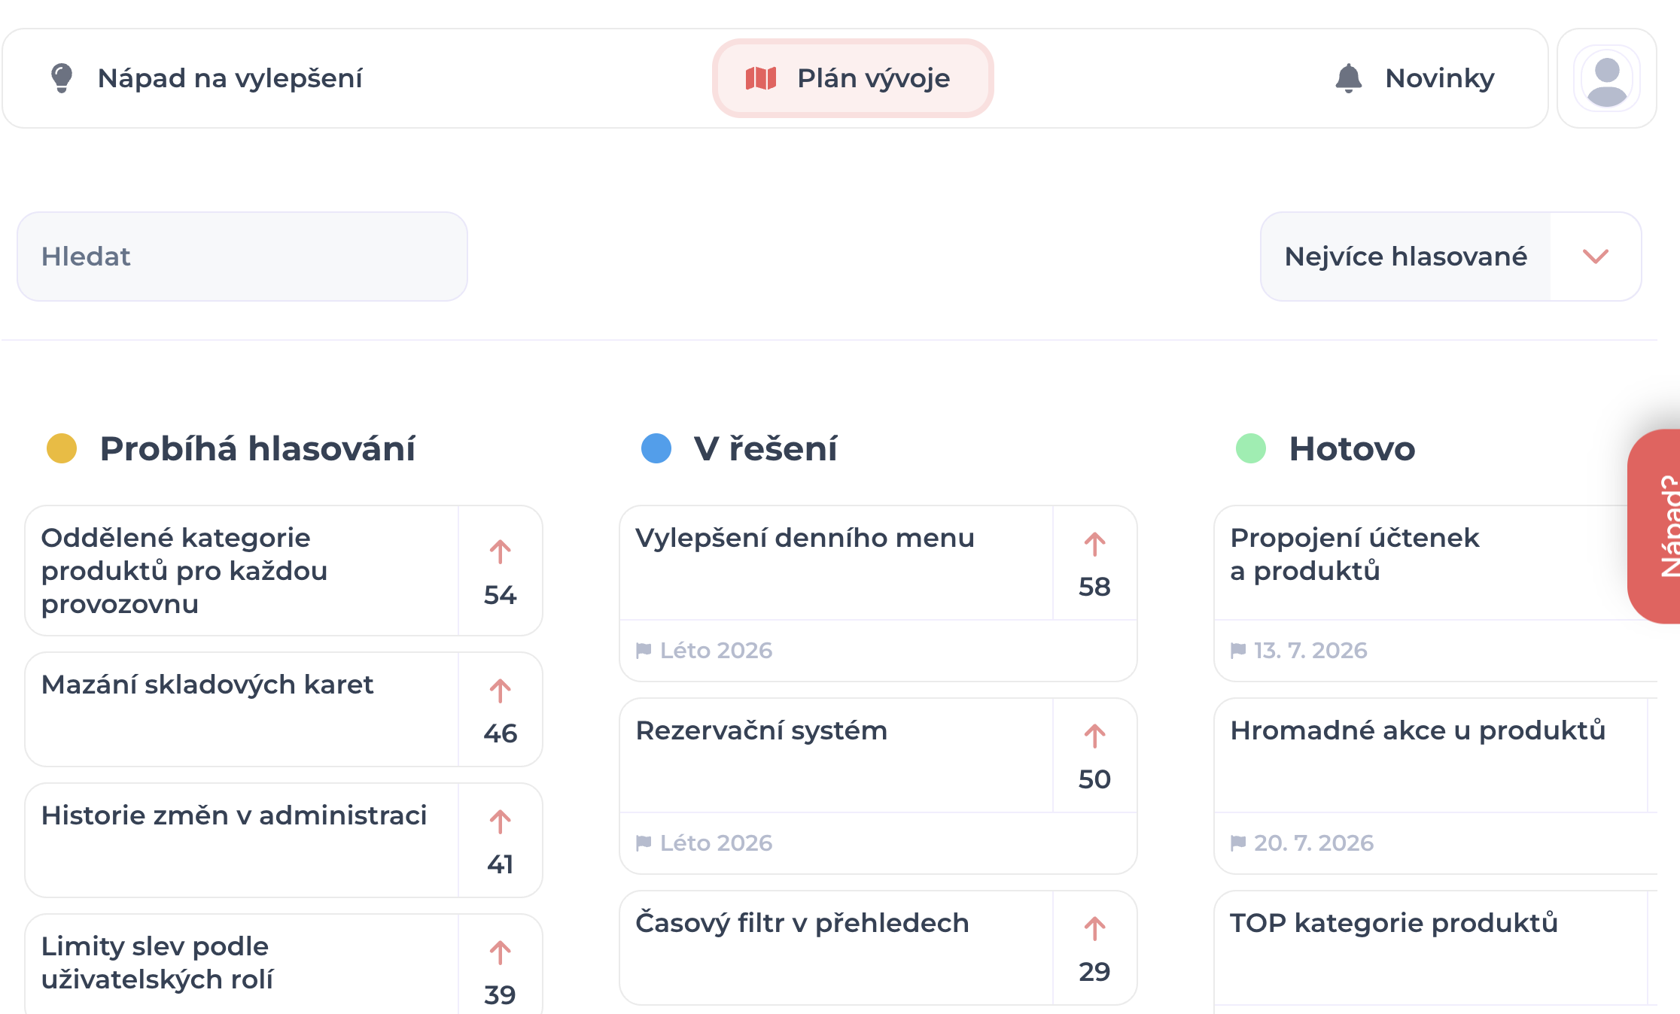Upvote 'Vylepšení denního menu' arrow

pyautogui.click(x=1094, y=544)
